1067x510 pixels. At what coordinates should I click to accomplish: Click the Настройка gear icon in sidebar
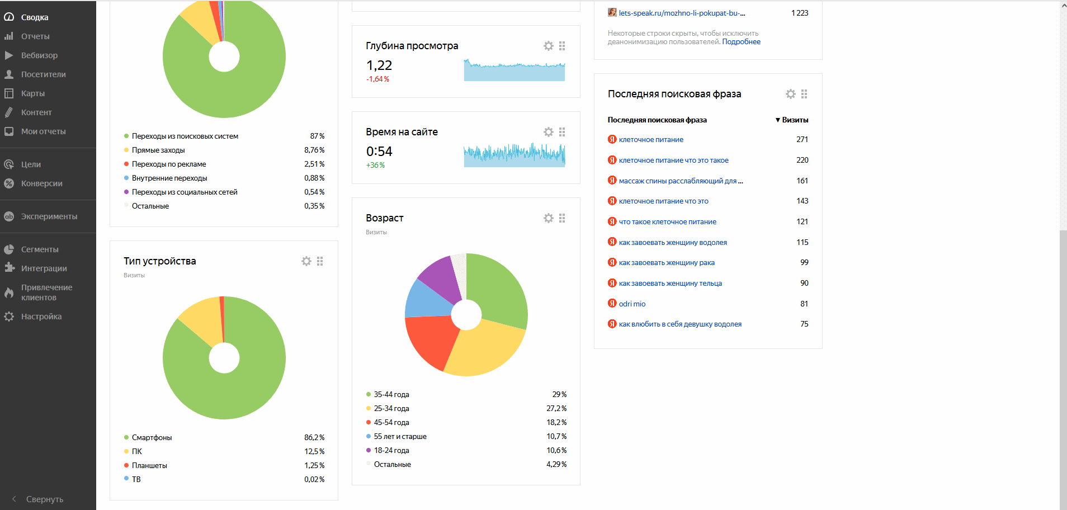tap(9, 317)
